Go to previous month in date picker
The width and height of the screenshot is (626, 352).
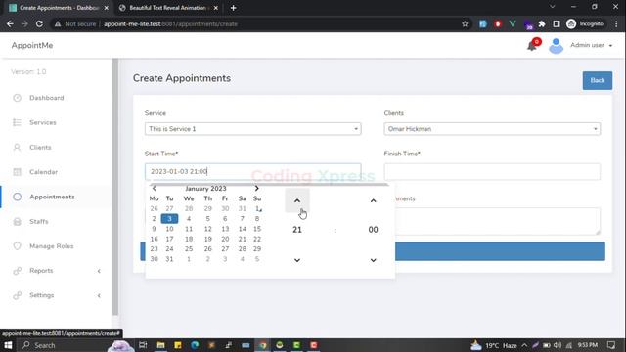pyautogui.click(x=155, y=189)
